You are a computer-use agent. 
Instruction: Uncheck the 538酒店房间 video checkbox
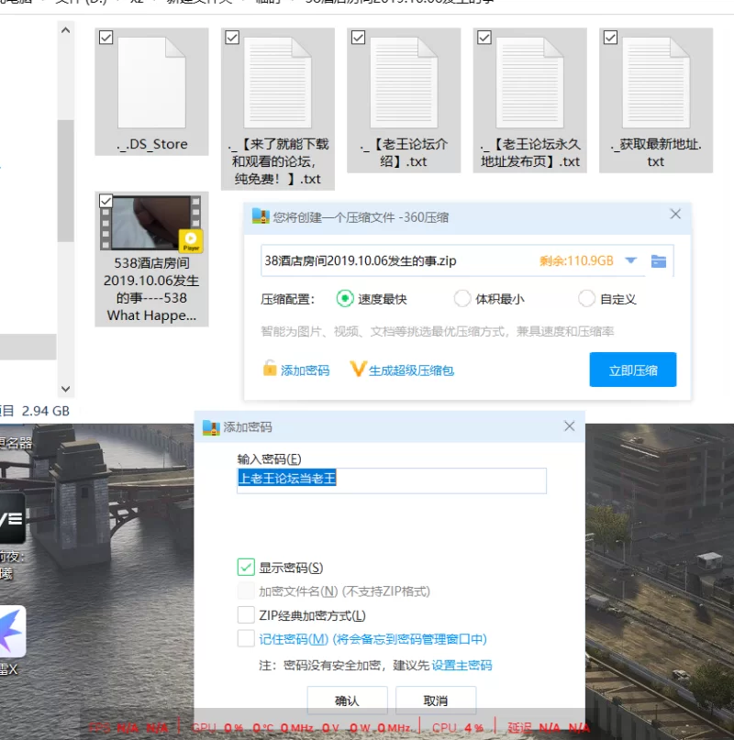pyautogui.click(x=106, y=201)
